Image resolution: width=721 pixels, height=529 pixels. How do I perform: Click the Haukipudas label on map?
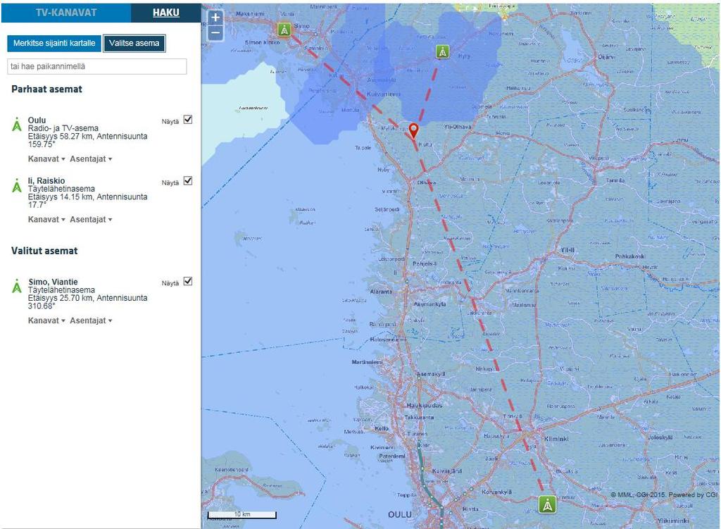(424, 405)
